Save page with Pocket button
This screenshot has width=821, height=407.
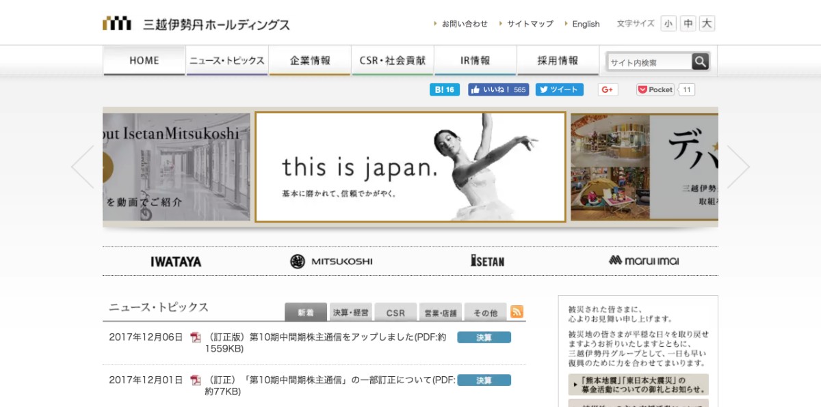655,89
